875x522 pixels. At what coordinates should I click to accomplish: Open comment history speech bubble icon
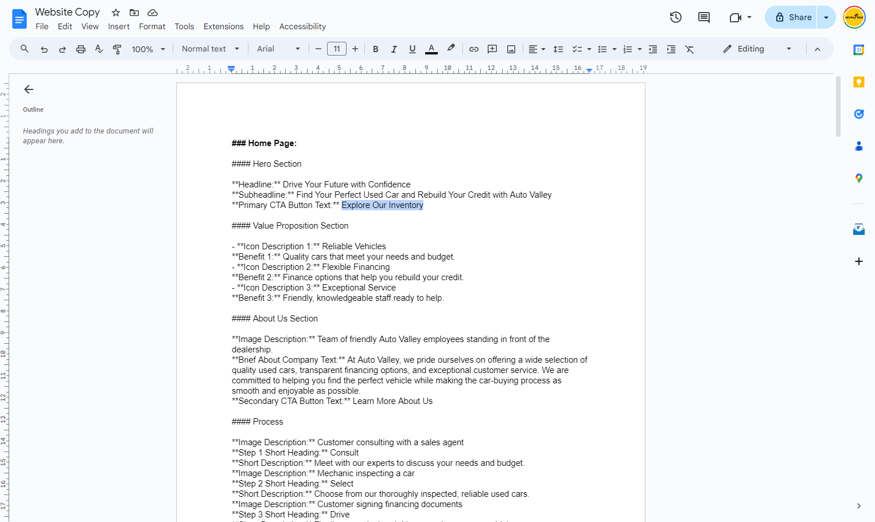point(704,17)
